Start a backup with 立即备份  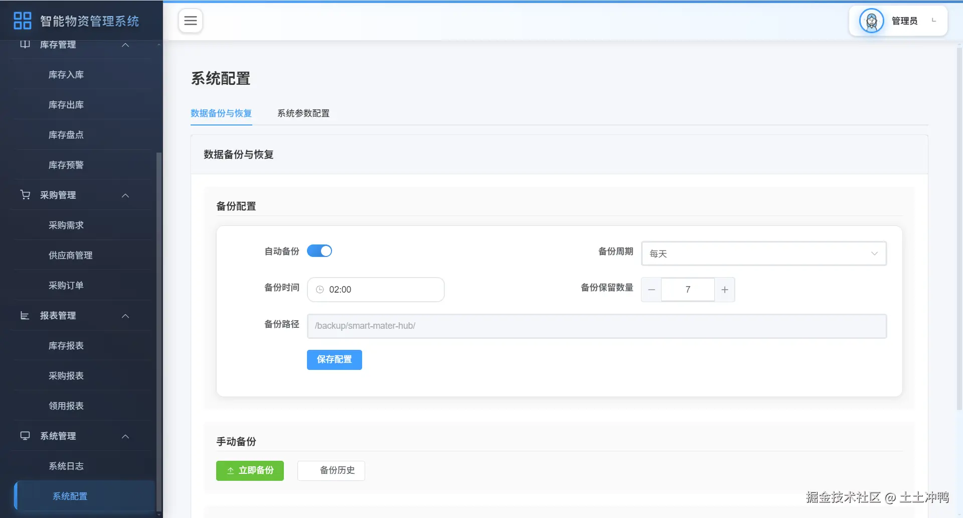[x=250, y=470]
